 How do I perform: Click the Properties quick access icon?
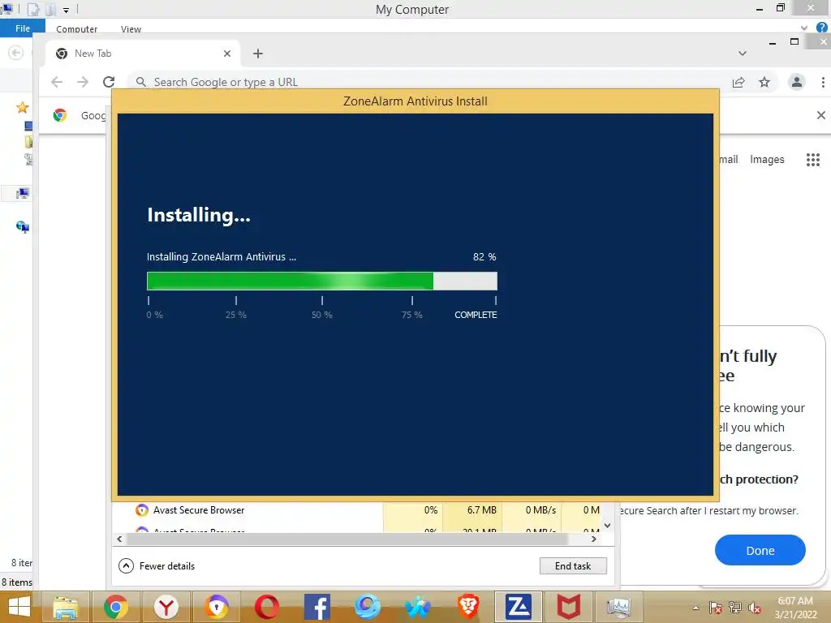[33, 9]
